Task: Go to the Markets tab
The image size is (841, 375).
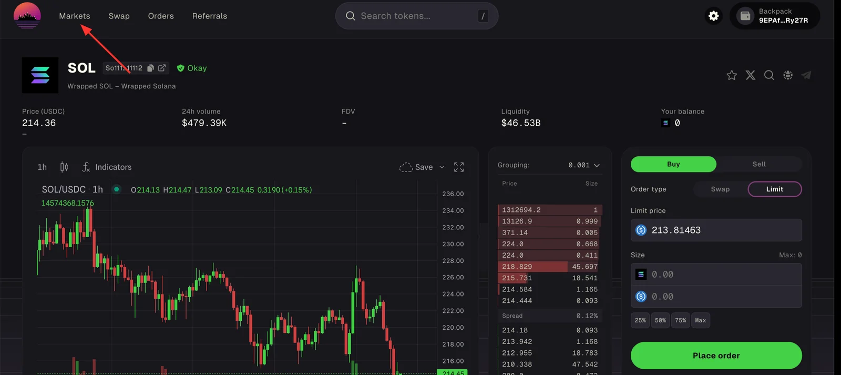Action: [75, 16]
